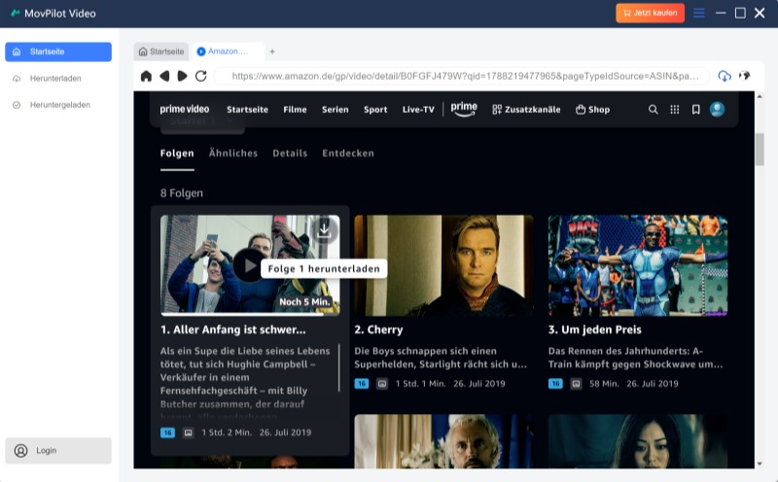Click subtitles icon under Cherry episode

(x=381, y=383)
